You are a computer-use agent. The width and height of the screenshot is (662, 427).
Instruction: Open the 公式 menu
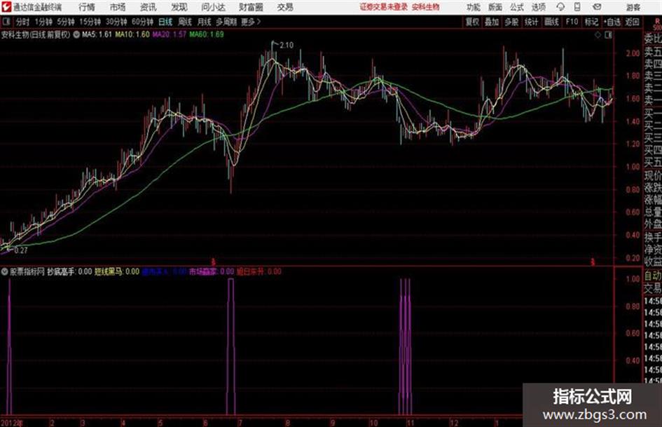click(x=517, y=7)
